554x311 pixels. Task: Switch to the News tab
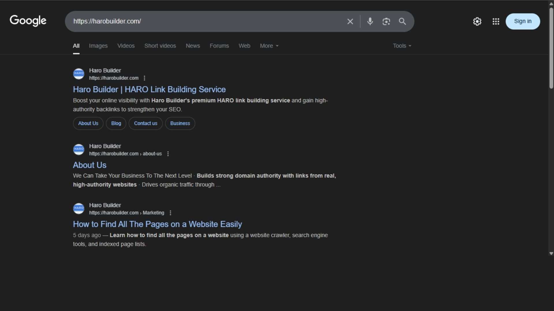(x=193, y=46)
